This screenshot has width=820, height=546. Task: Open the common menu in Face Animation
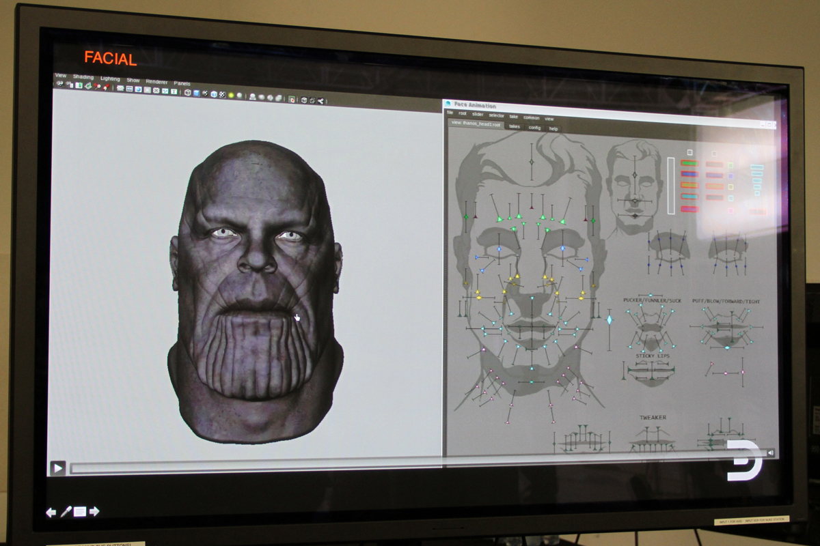coord(531,117)
